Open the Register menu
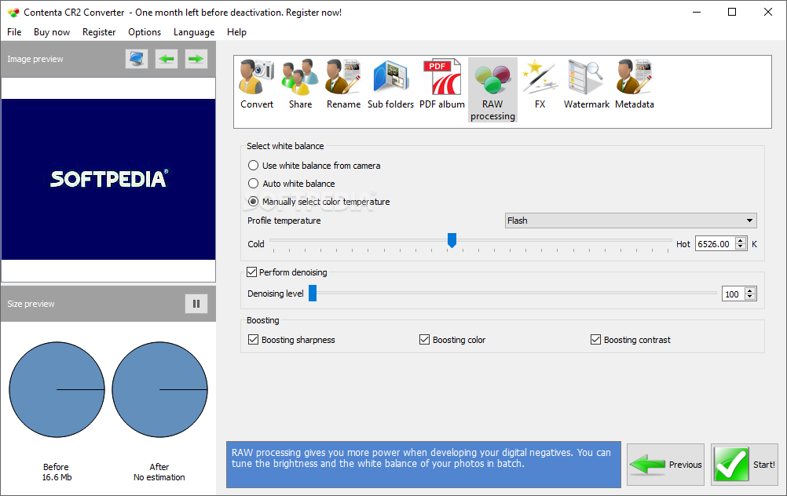The width and height of the screenshot is (787, 496). 99,32
